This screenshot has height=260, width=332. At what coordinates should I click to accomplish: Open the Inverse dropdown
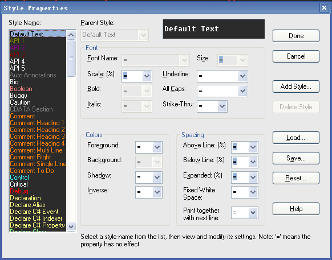point(157,192)
